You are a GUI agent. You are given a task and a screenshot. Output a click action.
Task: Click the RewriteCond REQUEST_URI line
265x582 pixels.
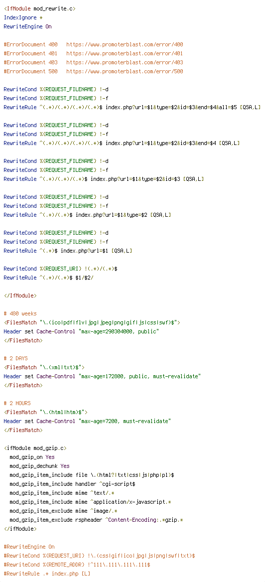tap(60, 269)
